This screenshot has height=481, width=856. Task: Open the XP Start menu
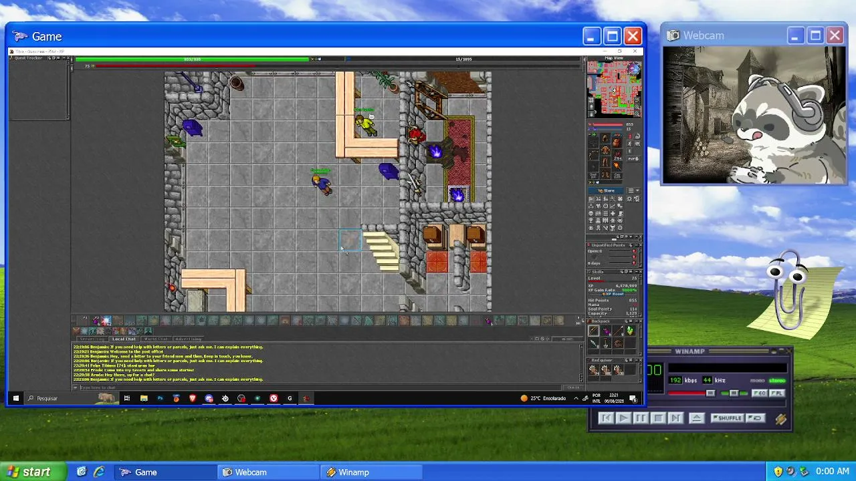[x=33, y=472]
